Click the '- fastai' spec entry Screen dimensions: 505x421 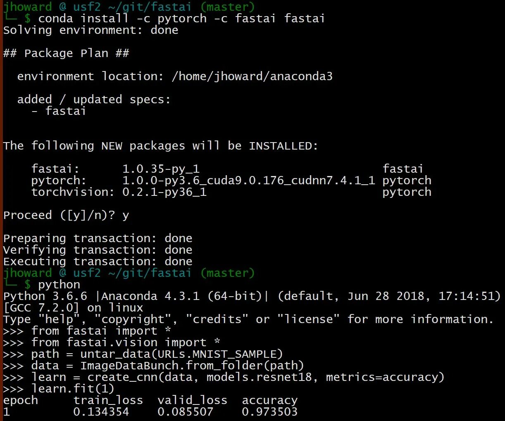59,111
